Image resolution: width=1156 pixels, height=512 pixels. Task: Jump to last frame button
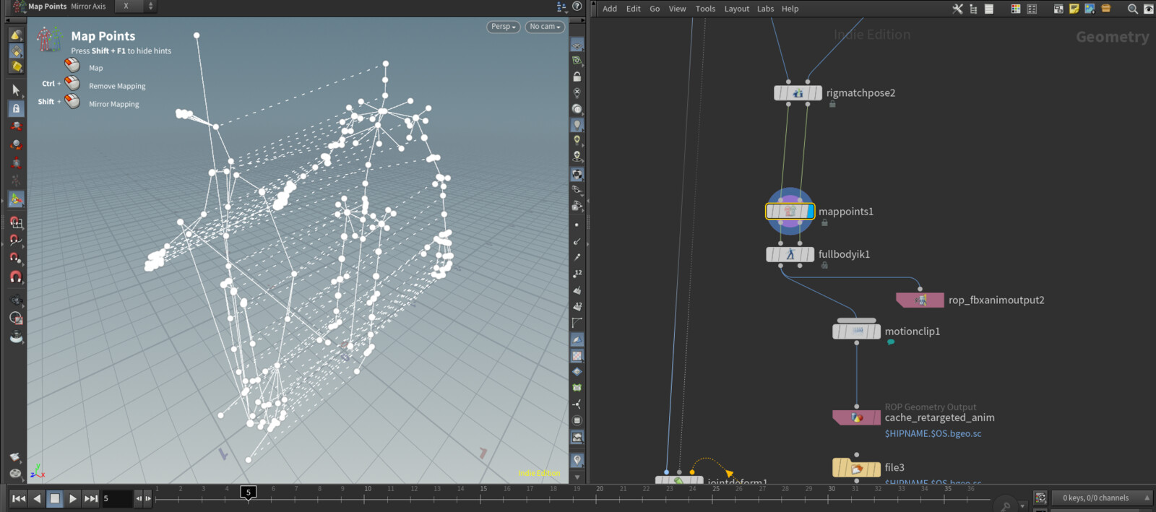coord(90,498)
